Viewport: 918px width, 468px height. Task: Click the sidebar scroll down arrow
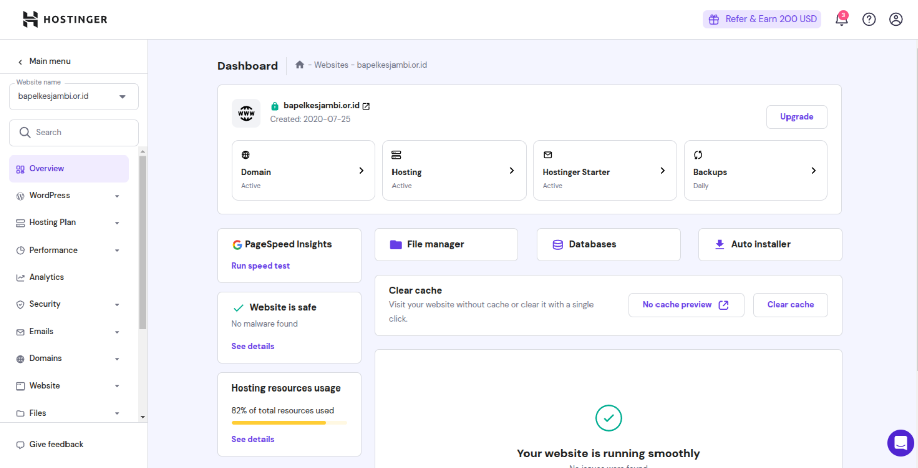coord(143,417)
